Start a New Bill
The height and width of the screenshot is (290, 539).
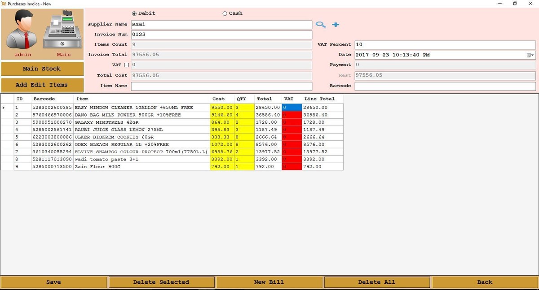[269, 282]
